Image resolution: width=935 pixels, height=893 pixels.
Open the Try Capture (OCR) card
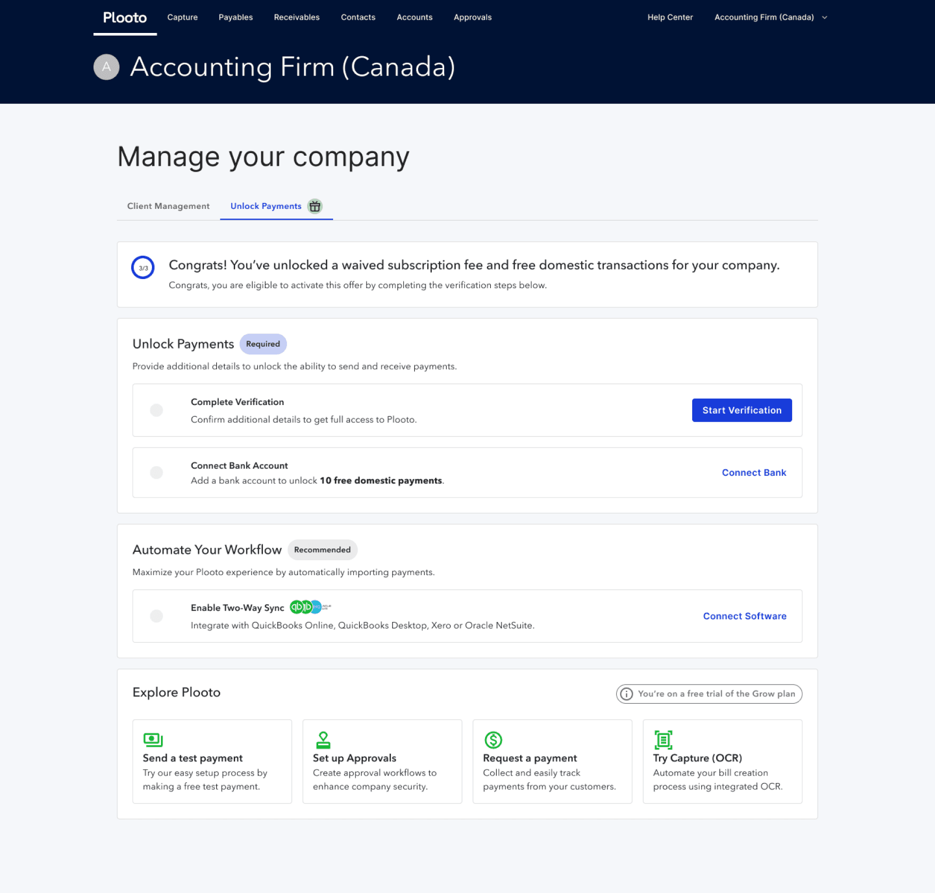722,761
